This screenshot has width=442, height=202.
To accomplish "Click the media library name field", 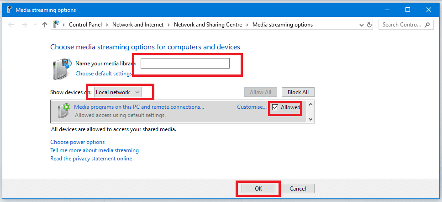I will coord(185,64).
